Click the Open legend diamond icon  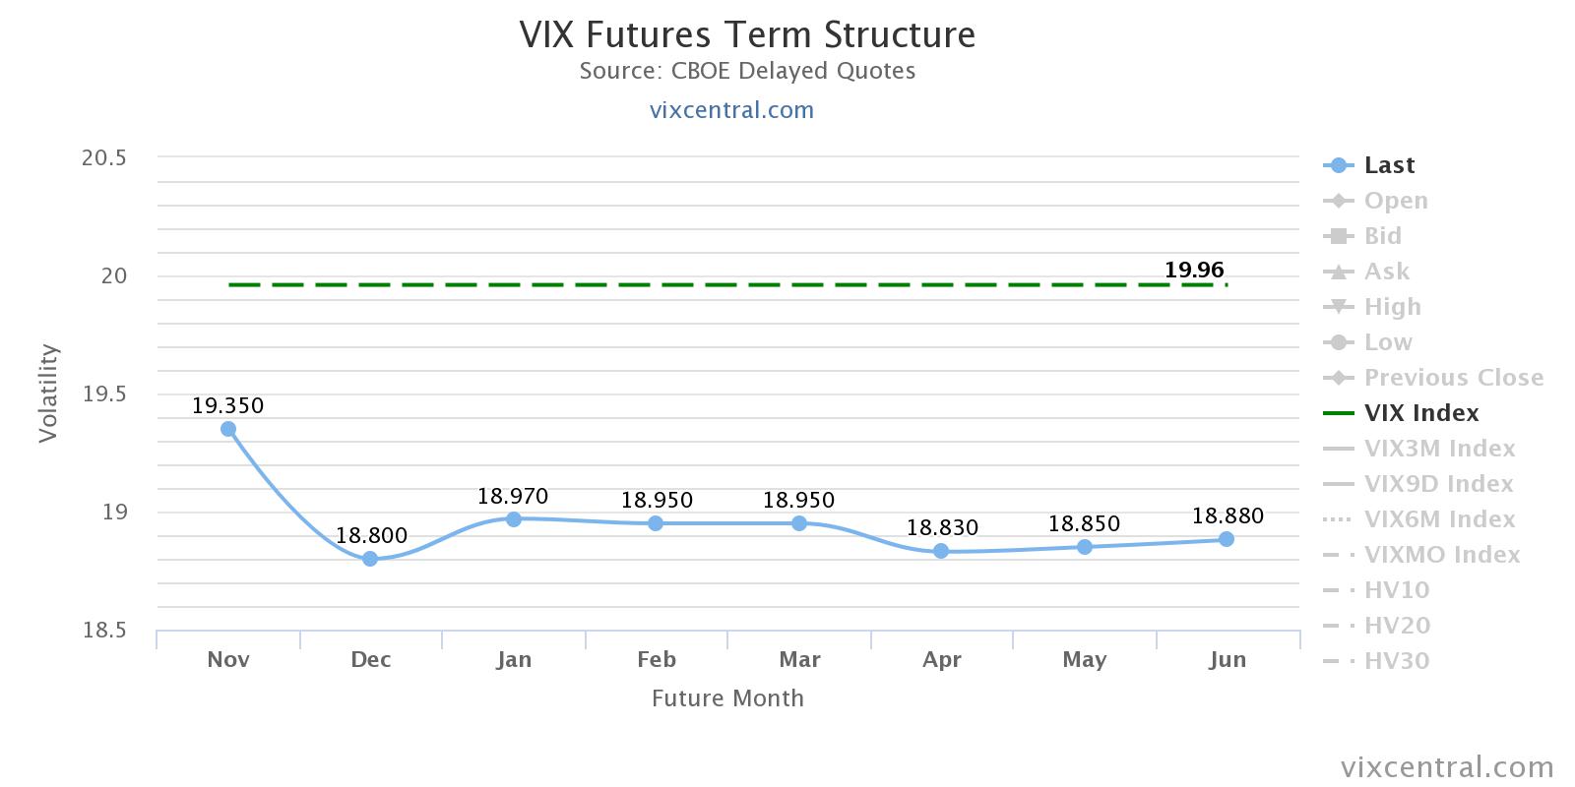[x=1338, y=201]
